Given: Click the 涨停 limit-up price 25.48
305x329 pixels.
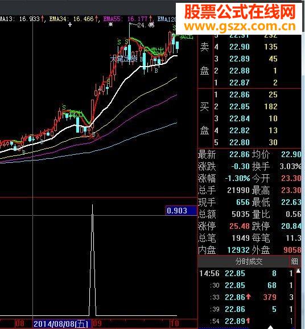Looking at the screenshot, I should pos(240,226).
